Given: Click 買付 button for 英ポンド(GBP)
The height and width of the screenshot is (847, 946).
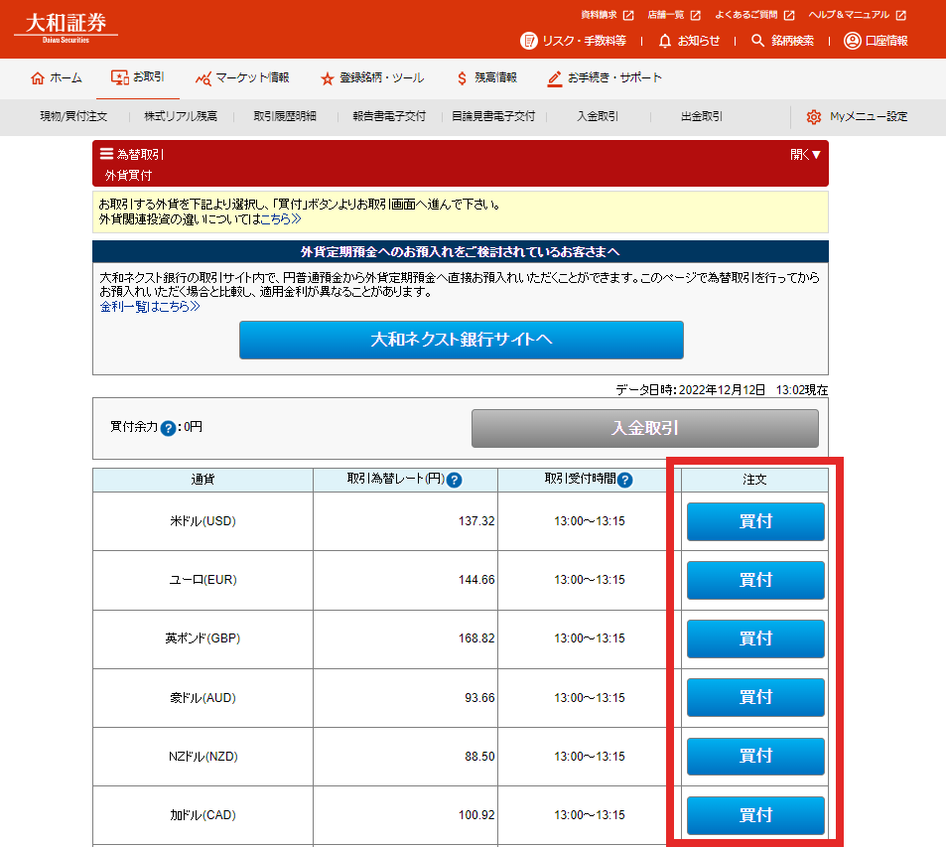Looking at the screenshot, I should [x=755, y=638].
